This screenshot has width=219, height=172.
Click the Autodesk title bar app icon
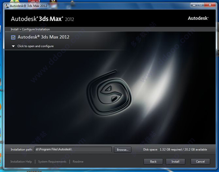click(x=7, y=6)
